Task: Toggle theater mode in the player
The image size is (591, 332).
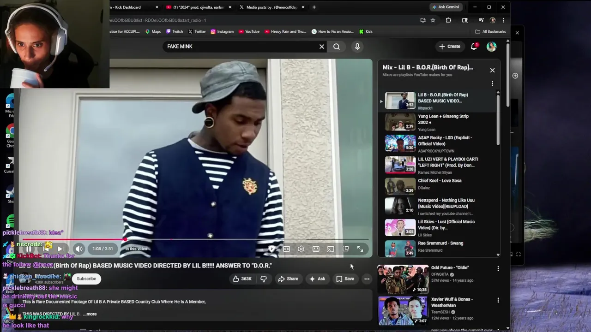Action: (x=316, y=249)
